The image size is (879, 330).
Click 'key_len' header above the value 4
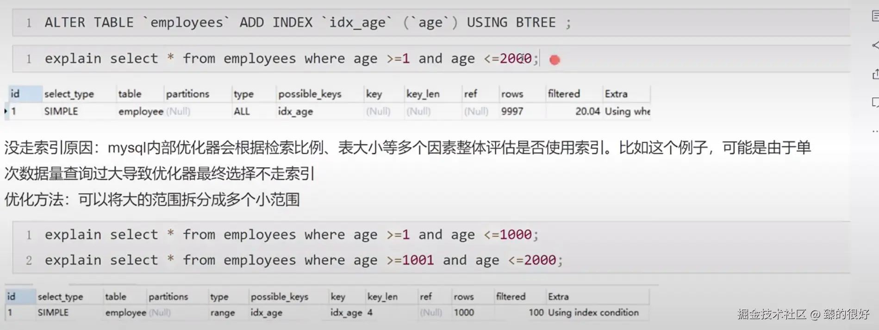tap(382, 296)
